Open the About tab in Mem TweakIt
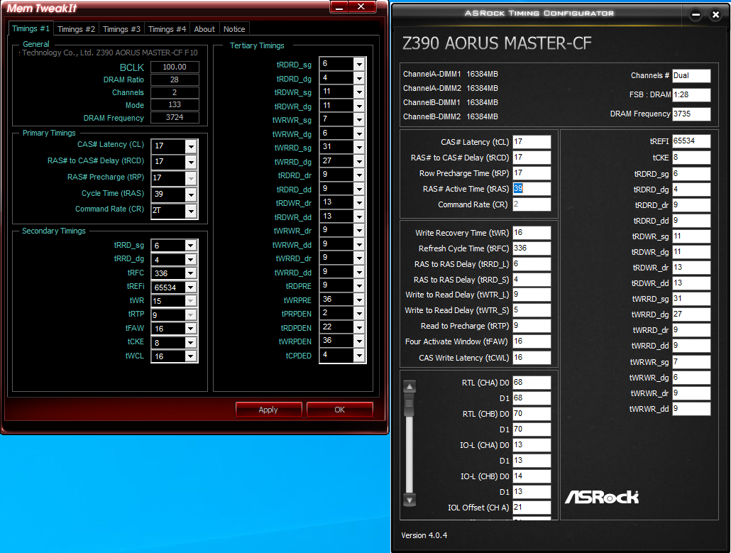 (x=204, y=29)
